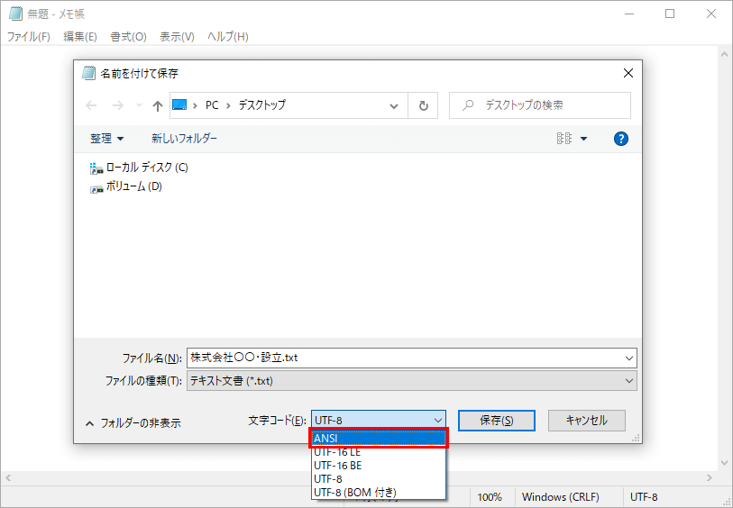This screenshot has height=508, width=733.
Task: Open the 編集(E) menu in Notepad
Action: (x=80, y=36)
